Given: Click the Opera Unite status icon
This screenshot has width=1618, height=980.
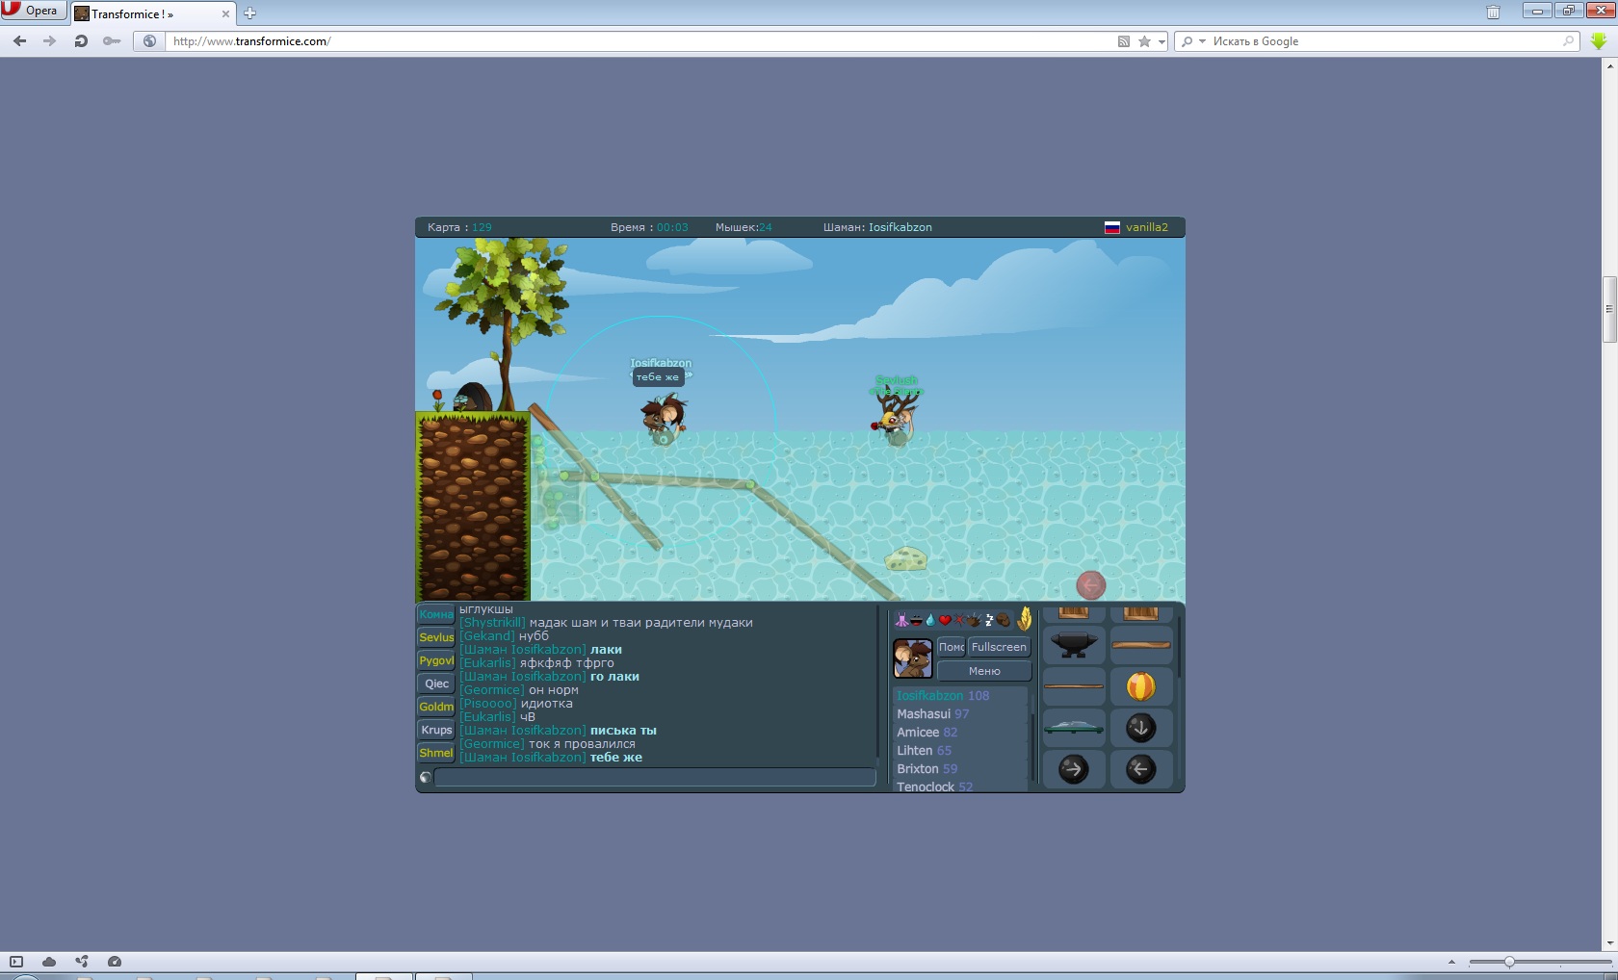Looking at the screenshot, I should point(82,962).
